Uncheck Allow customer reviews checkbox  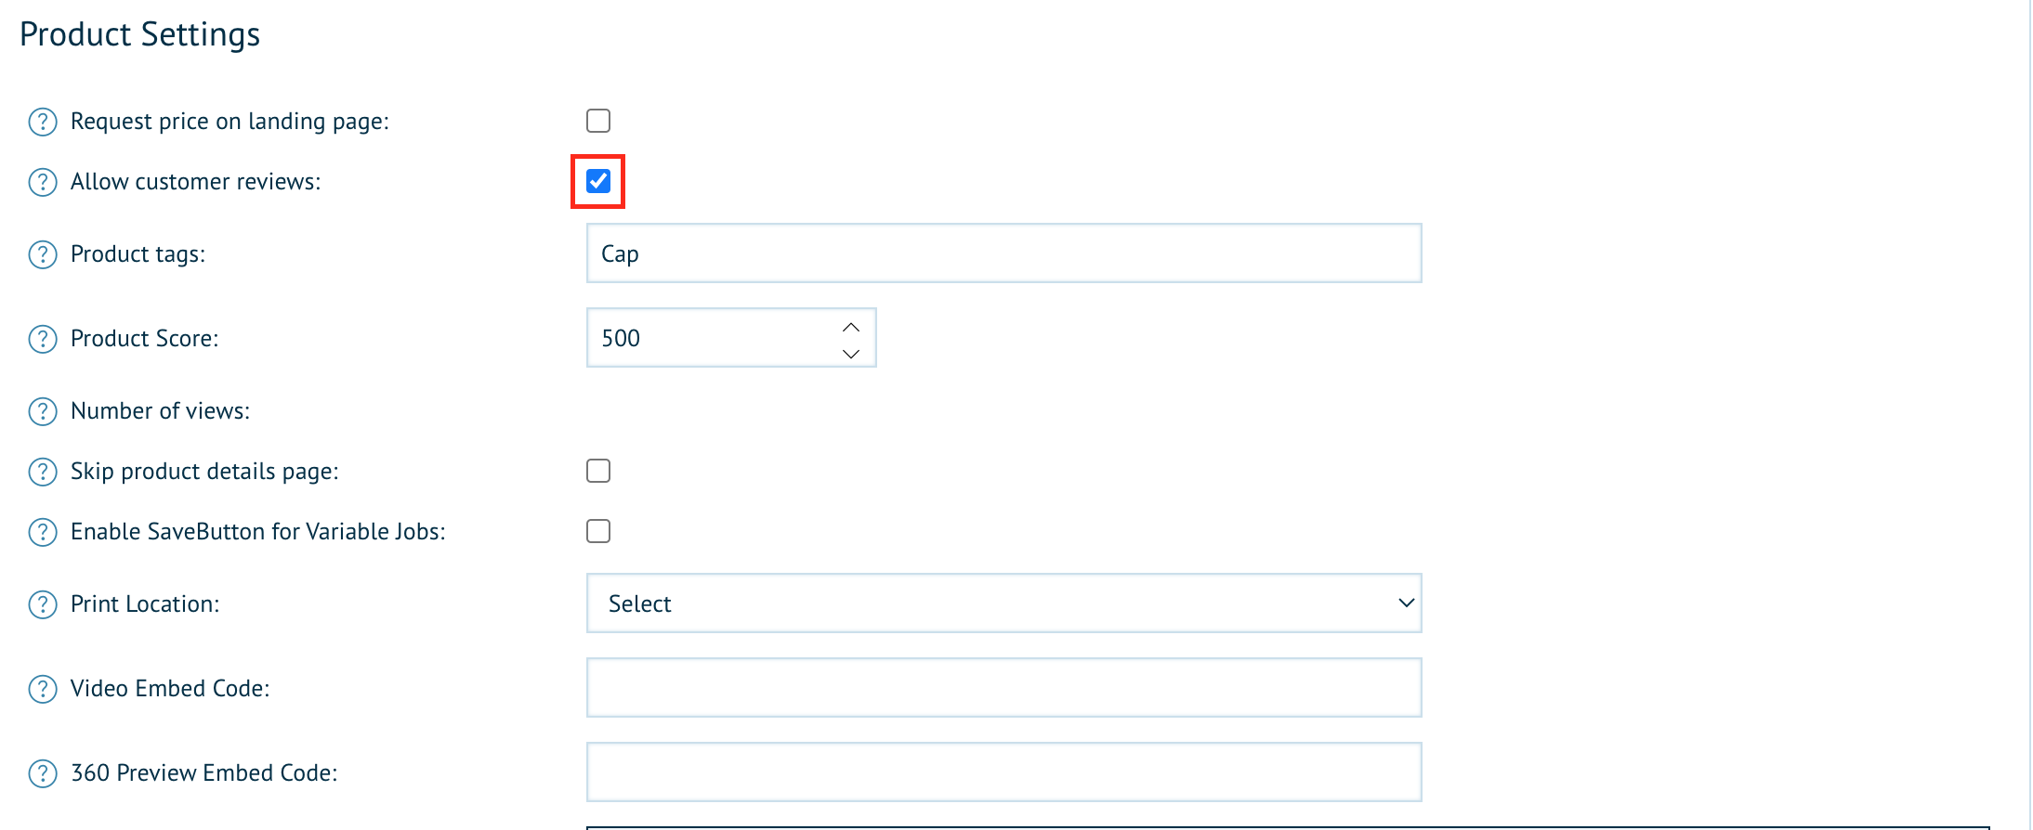598,181
